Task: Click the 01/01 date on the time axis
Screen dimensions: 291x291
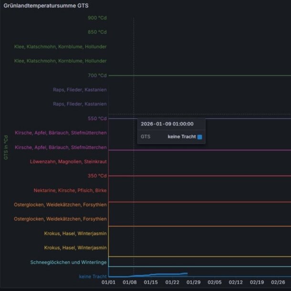Action: (109, 283)
